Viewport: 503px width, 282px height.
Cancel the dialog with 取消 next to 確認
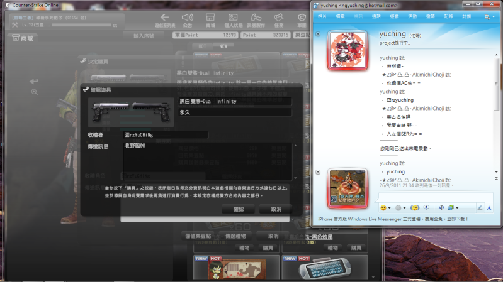coord(276,209)
